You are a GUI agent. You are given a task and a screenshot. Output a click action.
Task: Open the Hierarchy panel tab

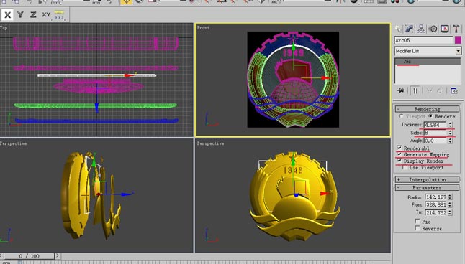(x=421, y=29)
